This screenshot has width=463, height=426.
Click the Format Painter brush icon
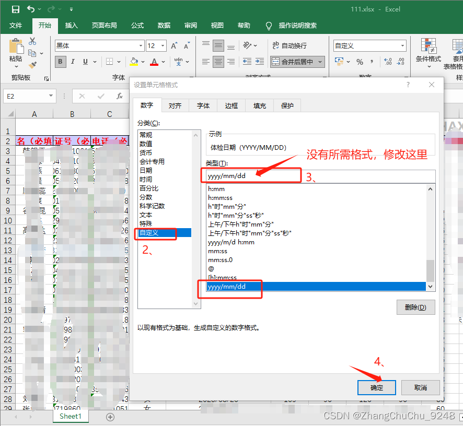(x=32, y=65)
